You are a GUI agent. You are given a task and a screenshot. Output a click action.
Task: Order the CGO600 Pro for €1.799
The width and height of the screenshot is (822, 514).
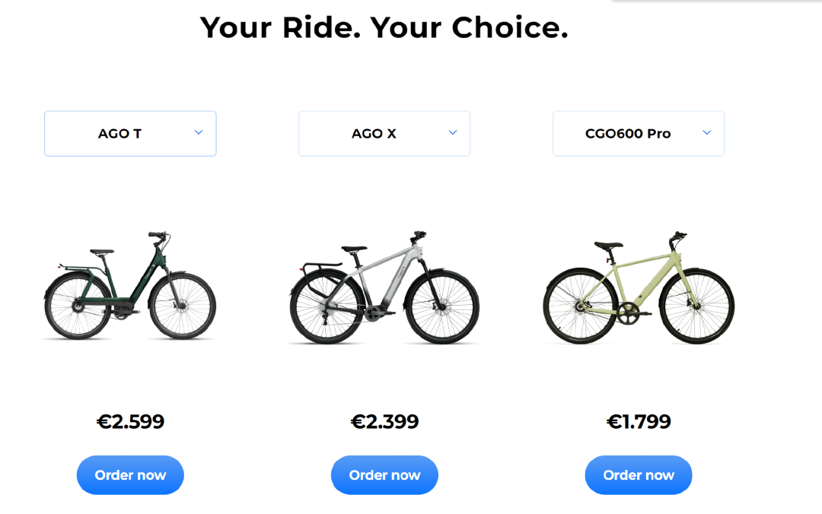639,475
